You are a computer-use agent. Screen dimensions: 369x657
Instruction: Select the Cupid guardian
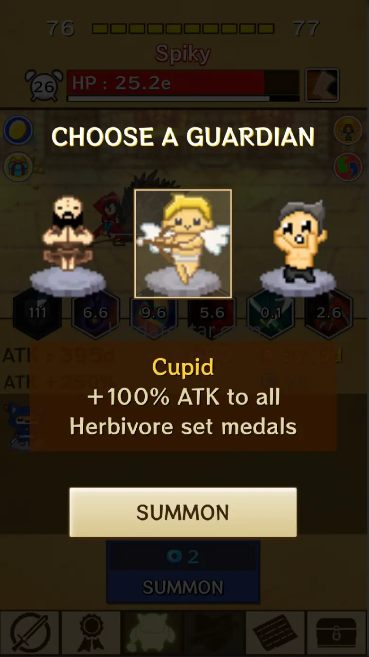(x=183, y=243)
